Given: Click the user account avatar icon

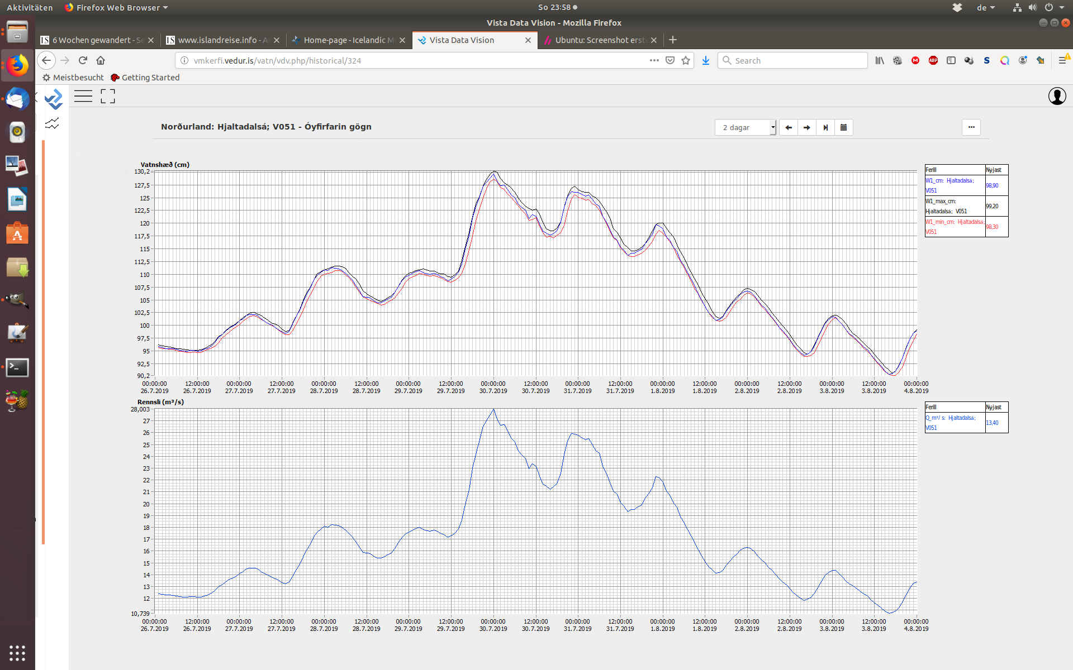Looking at the screenshot, I should (x=1057, y=96).
